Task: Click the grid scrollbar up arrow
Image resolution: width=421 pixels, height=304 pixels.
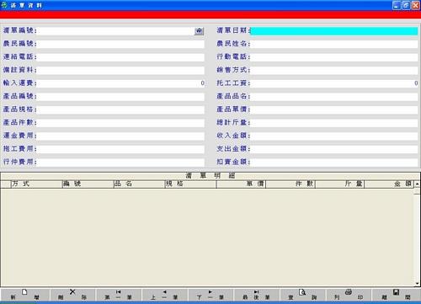Action: (x=417, y=184)
